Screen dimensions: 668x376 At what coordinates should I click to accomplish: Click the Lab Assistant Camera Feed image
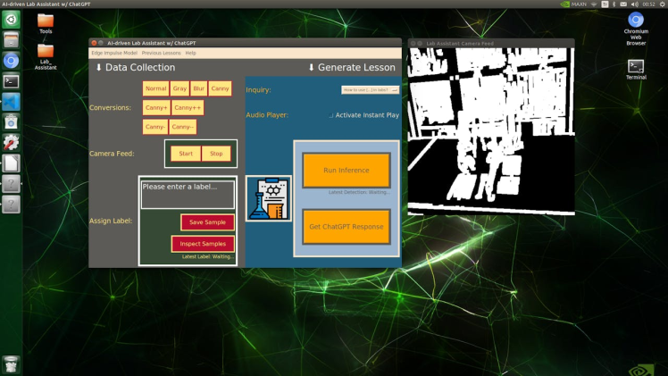(x=491, y=131)
